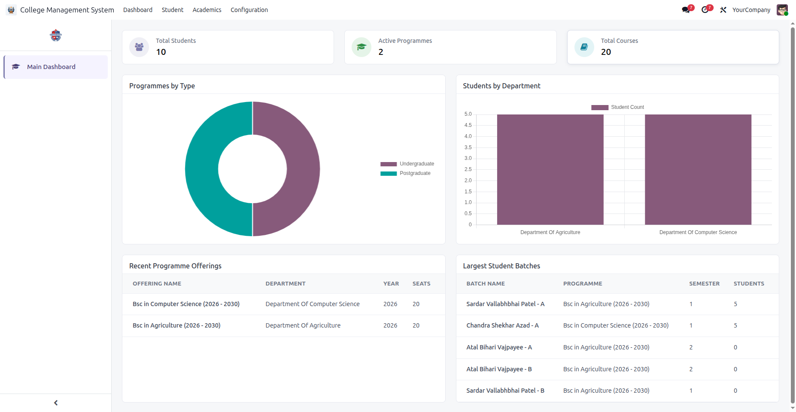
Task: Click the Total Courses card value 20
Action: pos(606,52)
